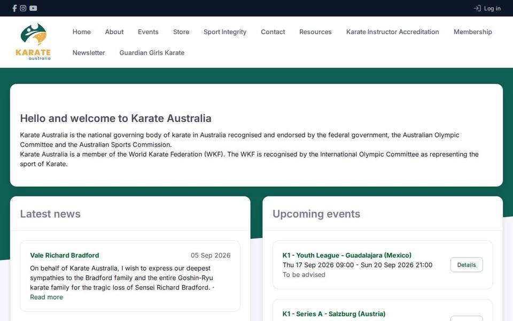Image resolution: width=513 pixels, height=321 pixels.
Task: Open the Vale Richard Bradford news article
Action: pos(65,255)
